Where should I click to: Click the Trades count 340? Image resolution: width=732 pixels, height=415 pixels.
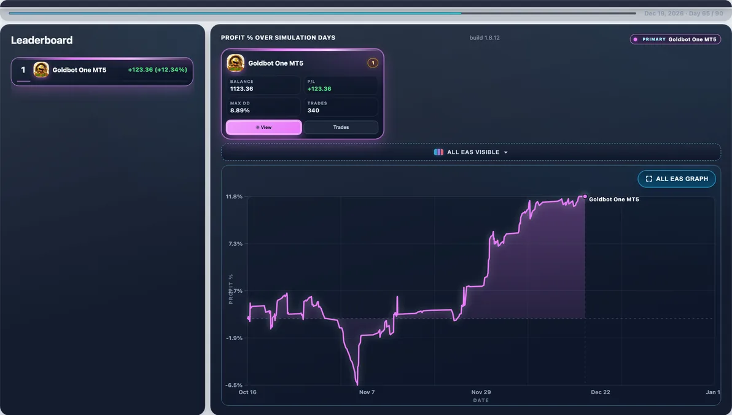click(313, 111)
